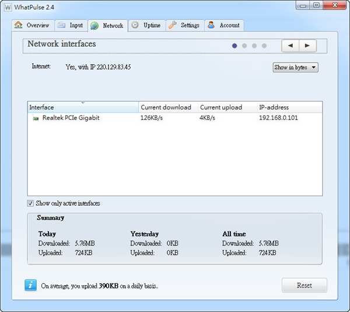
Task: Select the third page indicator dot
Action: [x=254, y=46]
